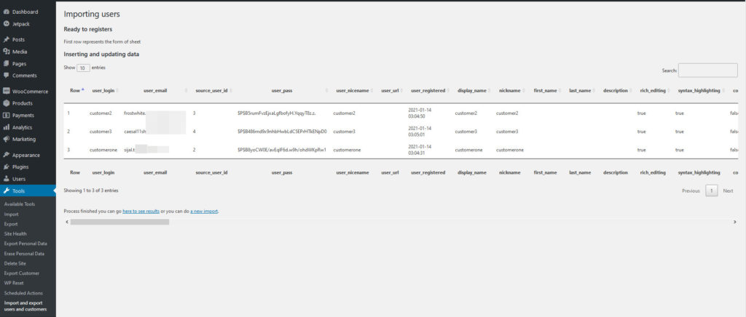The width and height of the screenshot is (746, 317).
Task: Click the scrollbar right arrow
Action: pyautogui.click(x=735, y=222)
